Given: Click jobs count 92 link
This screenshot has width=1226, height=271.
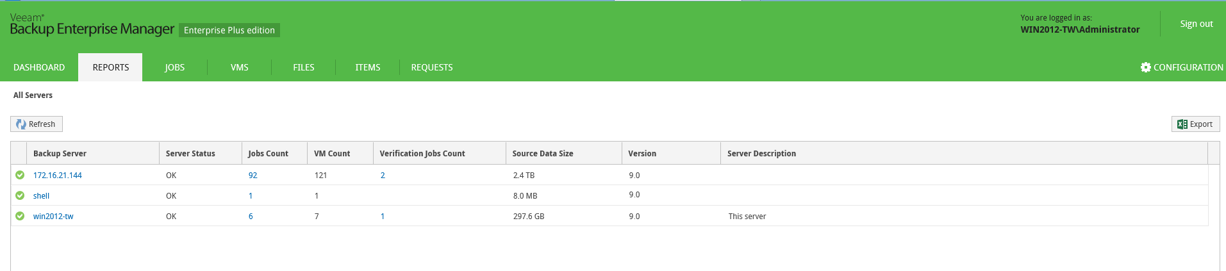Looking at the screenshot, I should pyautogui.click(x=253, y=176).
